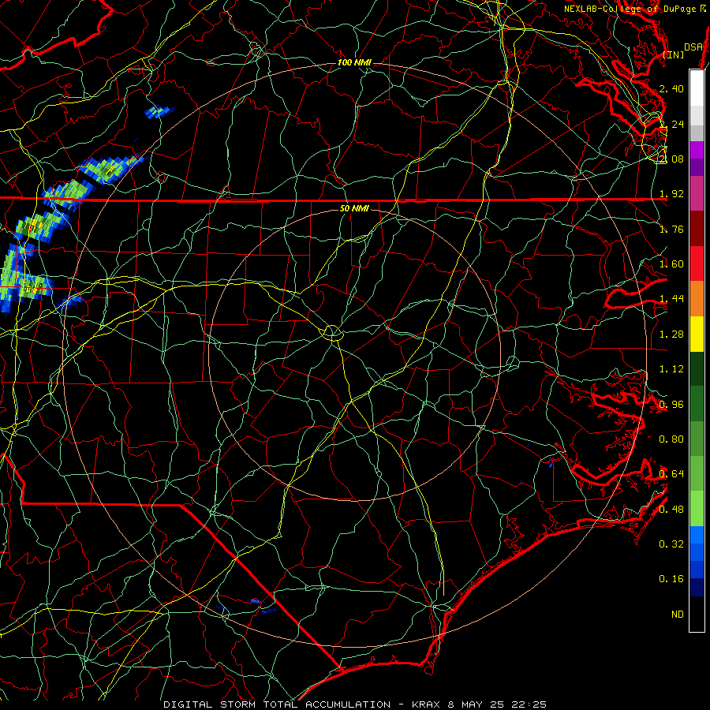This screenshot has height=710, width=710.
Task: Click the pink legend swatch beside 1.92
Action: tap(697, 194)
